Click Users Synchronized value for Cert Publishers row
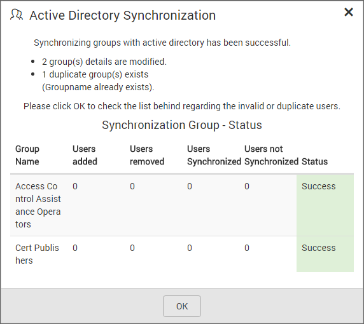This screenshot has height=324, width=364. coord(190,248)
